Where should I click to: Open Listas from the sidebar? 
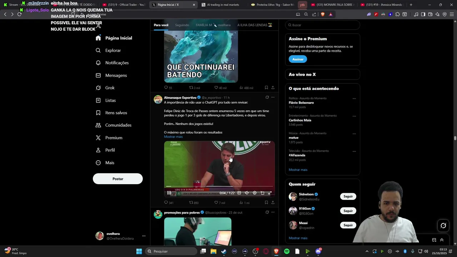tap(106, 100)
